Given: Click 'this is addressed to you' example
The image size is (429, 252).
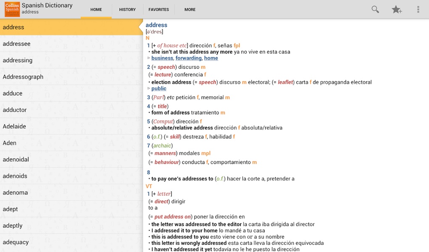Looking at the screenshot, I should 180,237.
